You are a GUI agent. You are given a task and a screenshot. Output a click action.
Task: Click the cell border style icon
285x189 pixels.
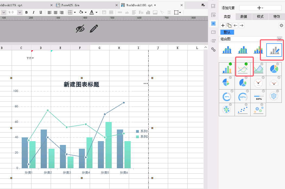70,12
